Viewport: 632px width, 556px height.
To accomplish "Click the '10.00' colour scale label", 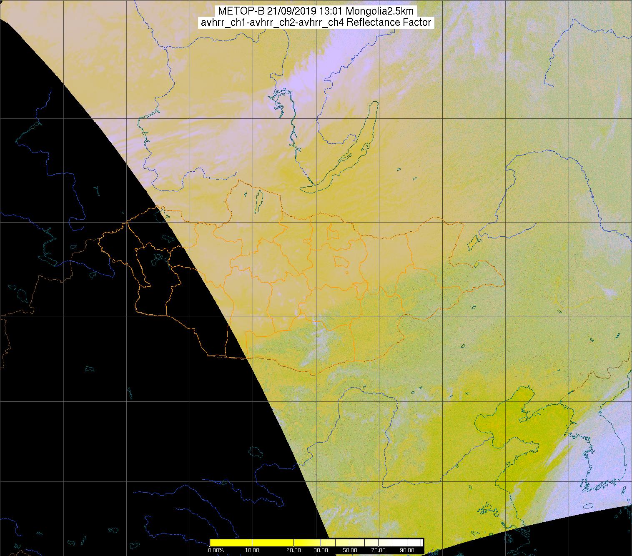I will click(x=253, y=550).
